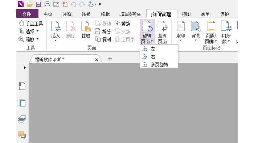Click the 逆页序 reverse page order button
This screenshot has width=254, height=143.
tap(125, 39)
